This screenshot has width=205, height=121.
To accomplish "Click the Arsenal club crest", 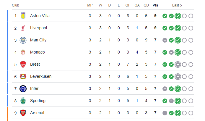I will pos(23,113).
